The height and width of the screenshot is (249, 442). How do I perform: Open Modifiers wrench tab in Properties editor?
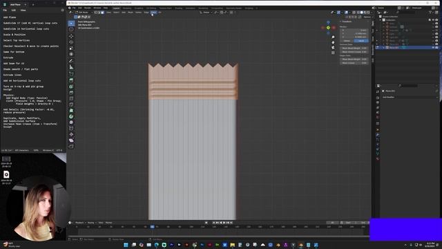pyautogui.click(x=378, y=135)
